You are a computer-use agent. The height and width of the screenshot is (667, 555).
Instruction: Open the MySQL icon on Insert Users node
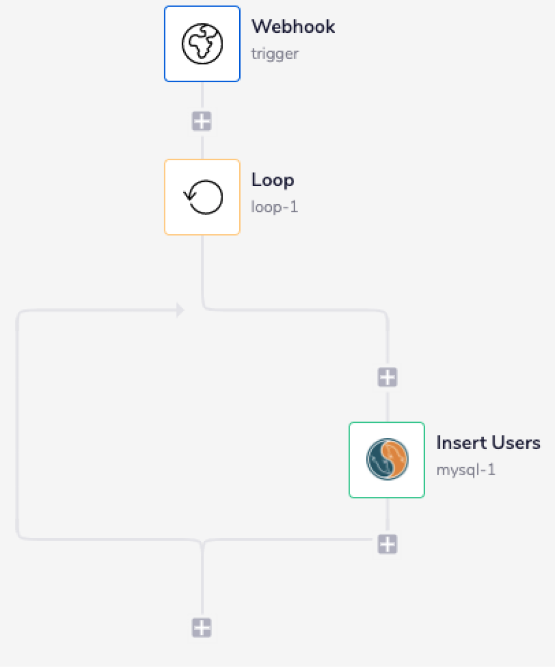386,460
